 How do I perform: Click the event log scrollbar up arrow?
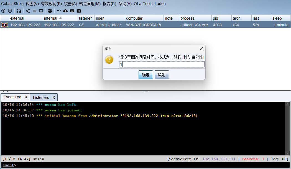click(x=287, y=104)
